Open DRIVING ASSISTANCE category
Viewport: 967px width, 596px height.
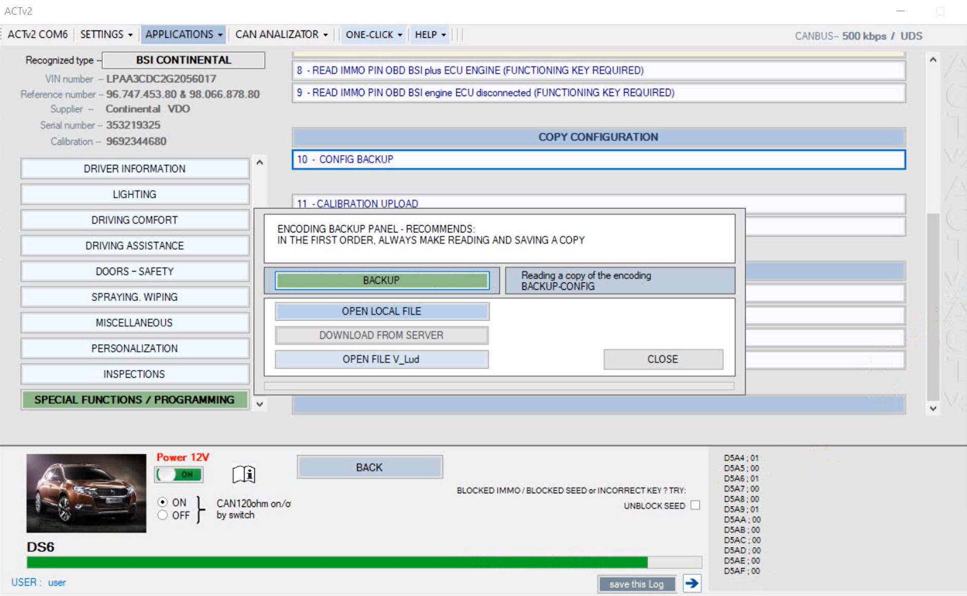pos(135,246)
